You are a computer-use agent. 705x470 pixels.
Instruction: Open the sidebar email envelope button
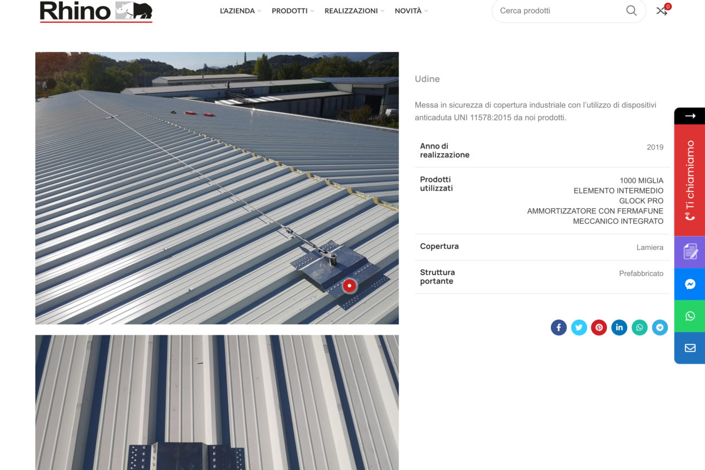point(690,348)
